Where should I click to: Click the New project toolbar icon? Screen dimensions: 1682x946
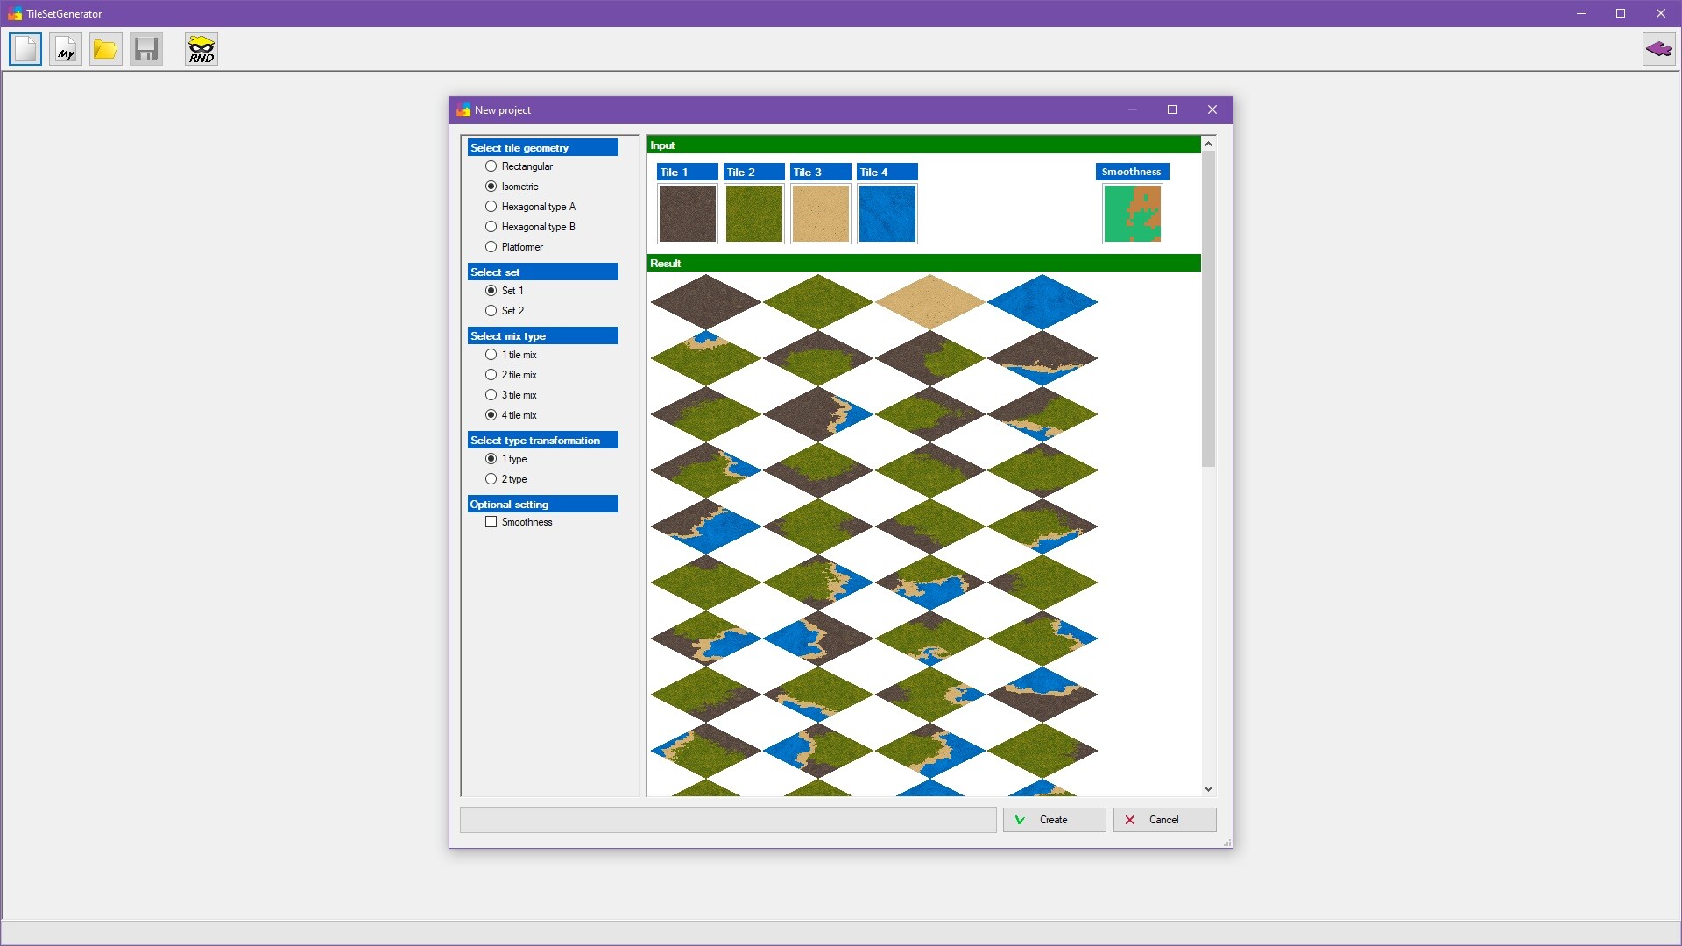coord(25,49)
